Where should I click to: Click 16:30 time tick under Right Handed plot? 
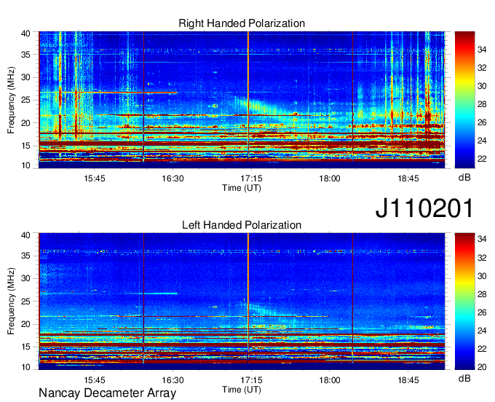pos(173,178)
